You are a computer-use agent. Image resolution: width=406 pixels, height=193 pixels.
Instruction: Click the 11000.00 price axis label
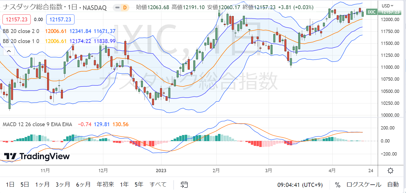[390, 67]
